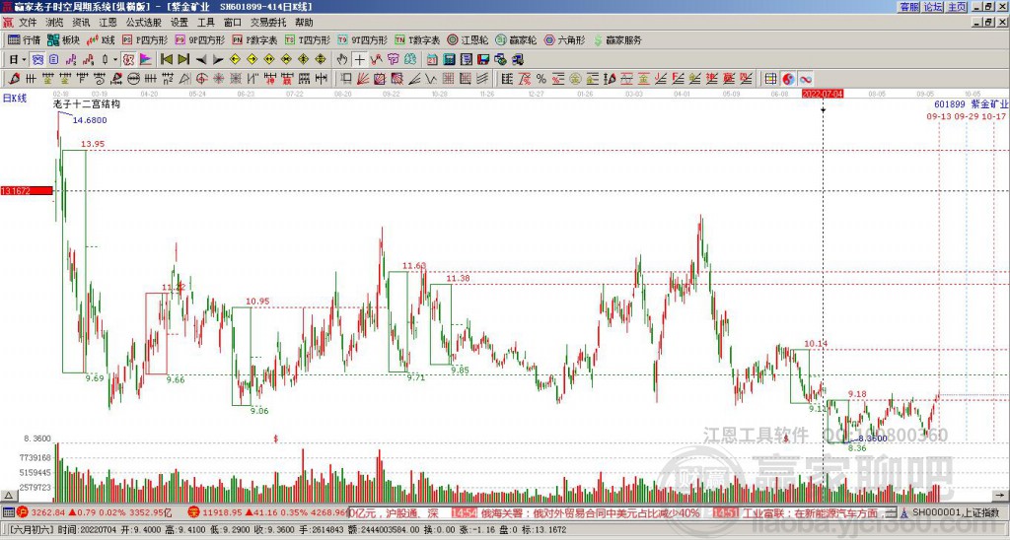
Task: Click the 论坛 forum button
Action: pos(933,7)
